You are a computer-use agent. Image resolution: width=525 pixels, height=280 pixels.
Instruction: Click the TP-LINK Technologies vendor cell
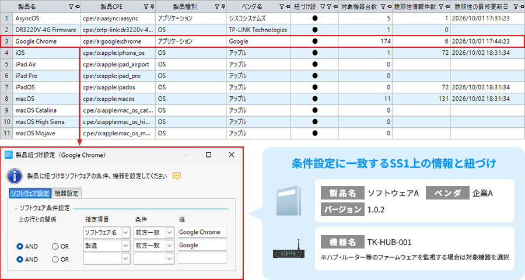tap(258, 30)
